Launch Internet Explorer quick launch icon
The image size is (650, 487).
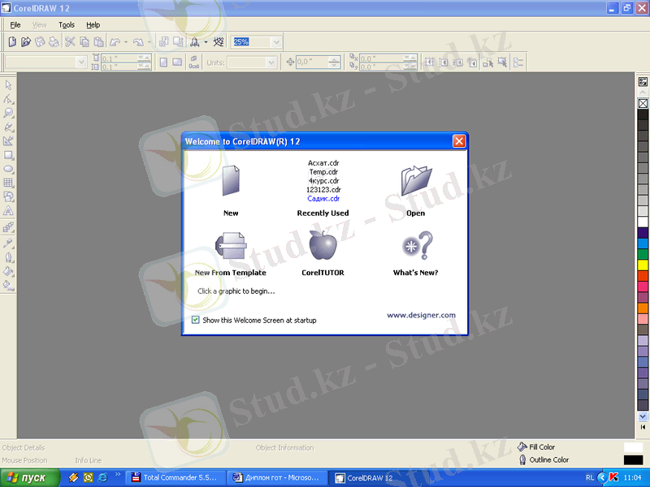point(102,477)
